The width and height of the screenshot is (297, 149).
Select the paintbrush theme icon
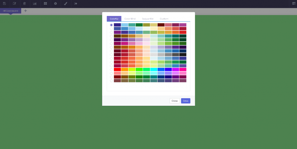66,4
